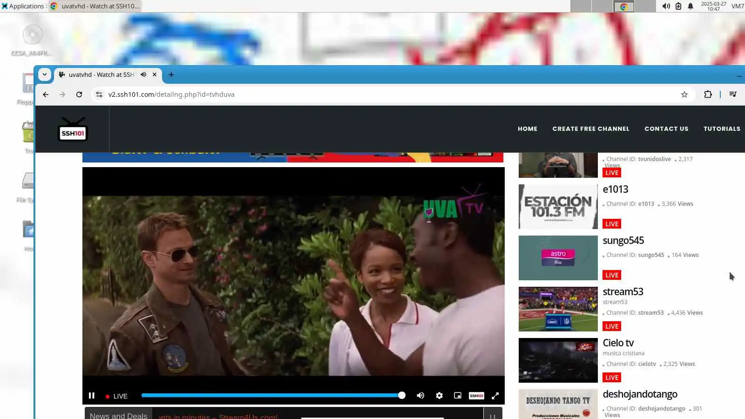Open video player settings gear
This screenshot has height=419, width=745.
439,396
